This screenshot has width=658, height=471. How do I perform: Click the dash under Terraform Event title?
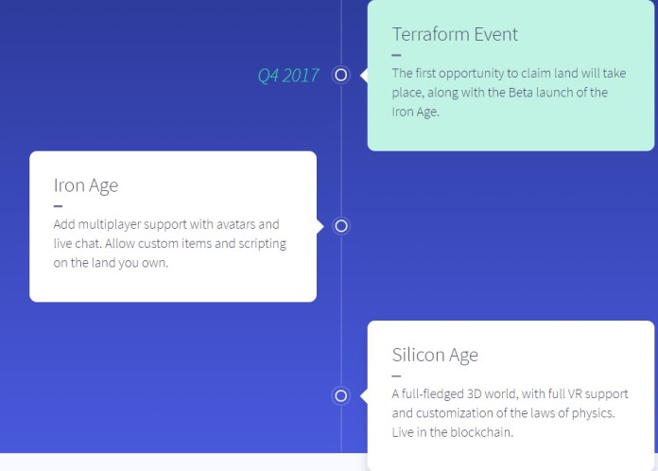click(x=396, y=55)
